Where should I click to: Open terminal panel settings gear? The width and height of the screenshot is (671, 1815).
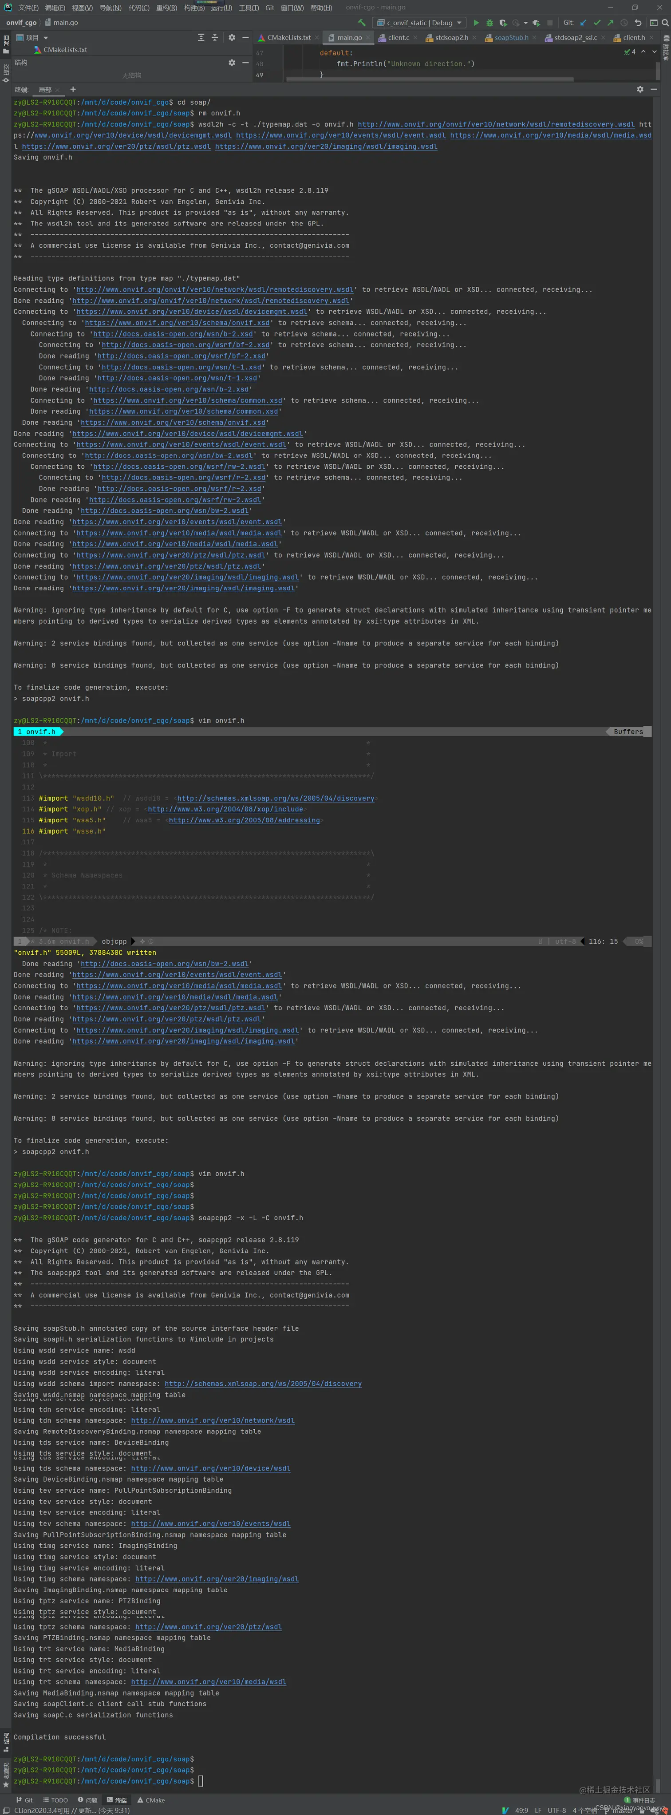click(x=640, y=90)
